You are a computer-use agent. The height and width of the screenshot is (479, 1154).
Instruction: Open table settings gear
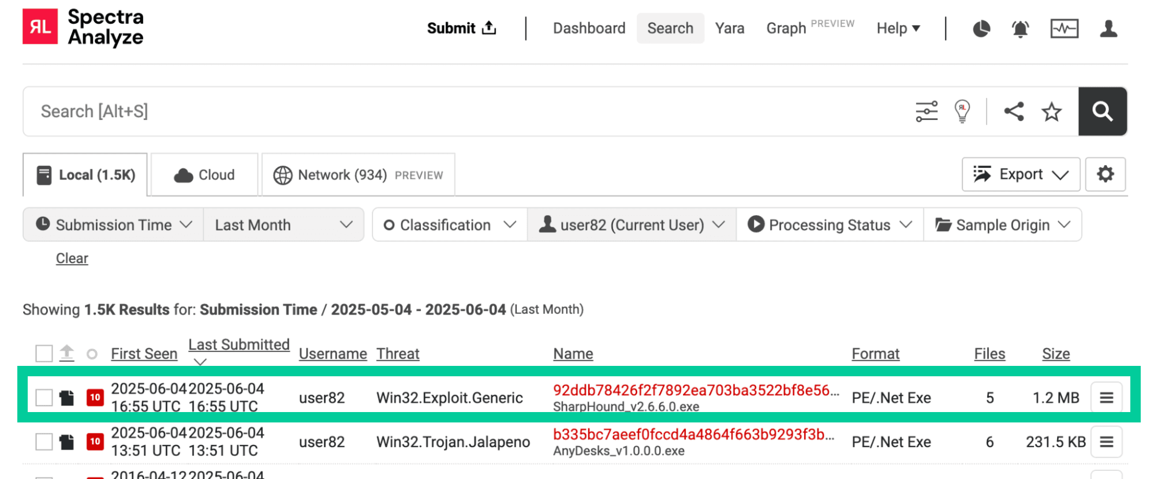(1105, 174)
